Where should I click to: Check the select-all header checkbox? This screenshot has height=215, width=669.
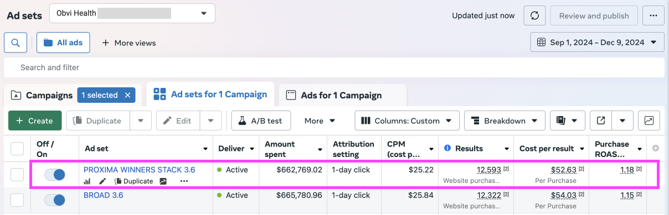point(17,148)
